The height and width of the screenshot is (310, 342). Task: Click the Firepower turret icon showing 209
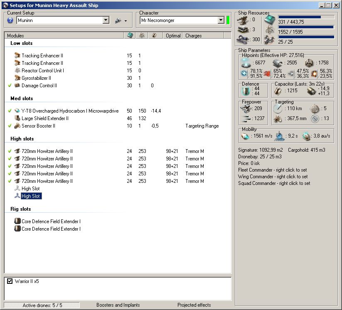tap(246, 108)
